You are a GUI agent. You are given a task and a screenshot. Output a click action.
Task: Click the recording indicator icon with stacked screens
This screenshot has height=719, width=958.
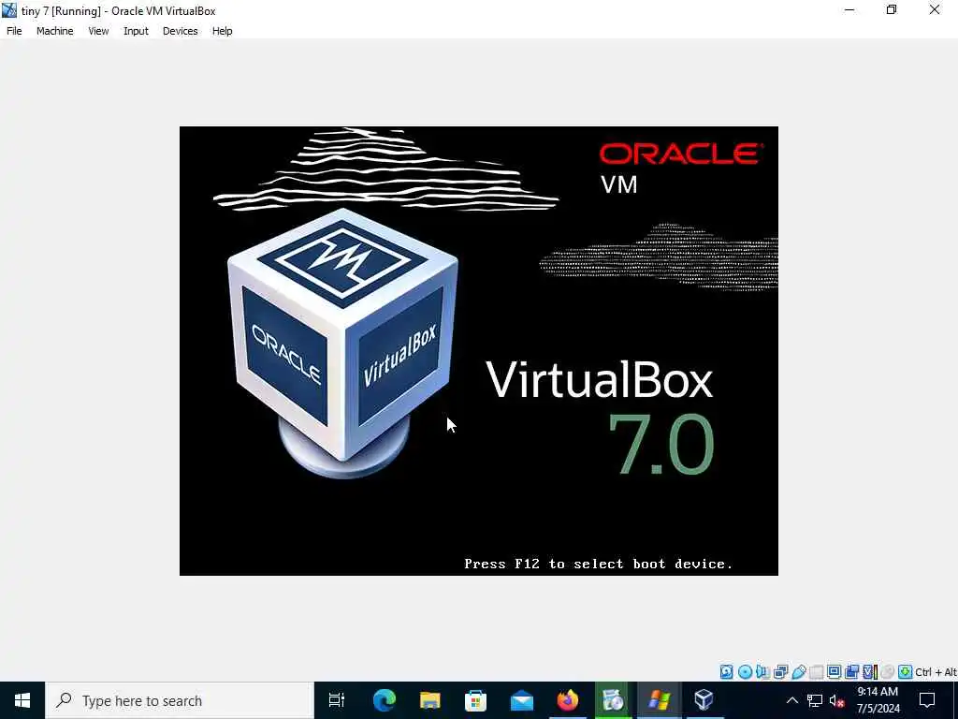851,672
